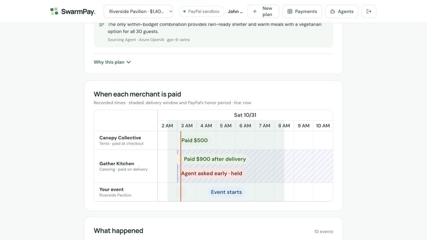
Task: Click the Payments table icon
Action: 290,12
